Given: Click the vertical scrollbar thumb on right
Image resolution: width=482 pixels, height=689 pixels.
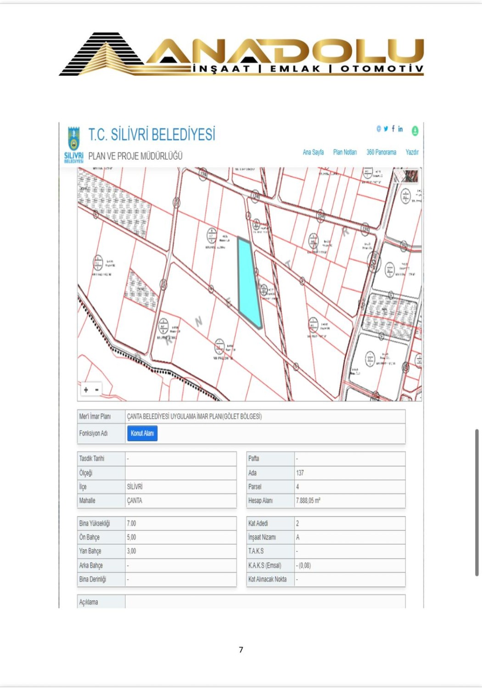Looking at the screenshot, I should 477,502.
